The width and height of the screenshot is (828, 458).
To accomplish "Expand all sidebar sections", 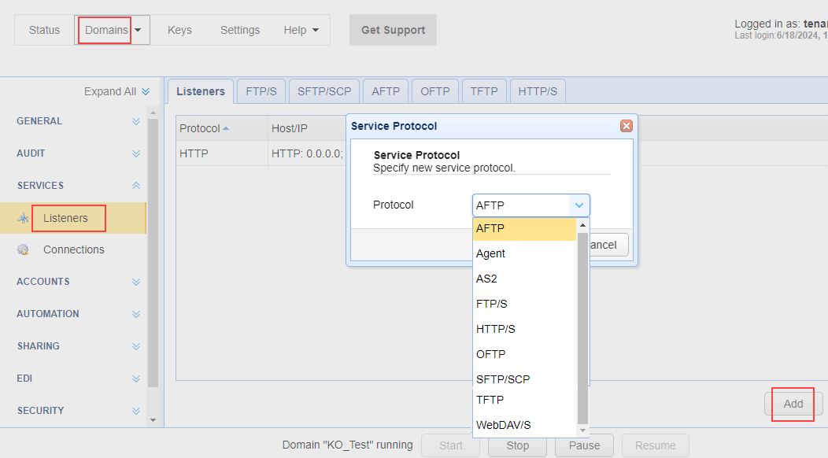I will [x=116, y=91].
